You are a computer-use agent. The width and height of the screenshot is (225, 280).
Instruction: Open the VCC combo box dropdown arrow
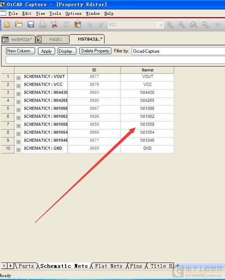pos(161,25)
